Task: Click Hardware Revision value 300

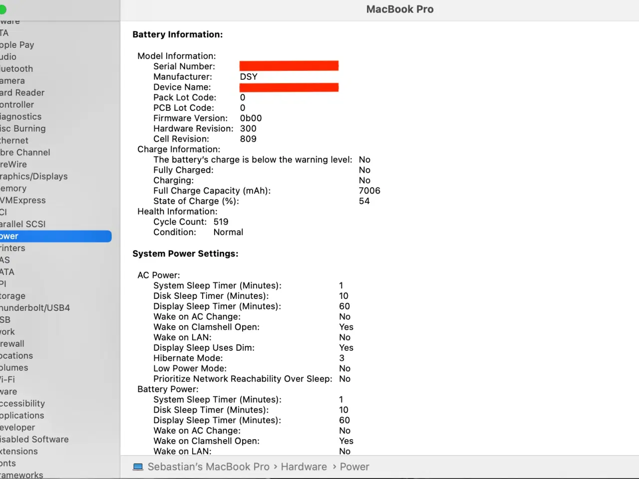Action: [248, 129]
